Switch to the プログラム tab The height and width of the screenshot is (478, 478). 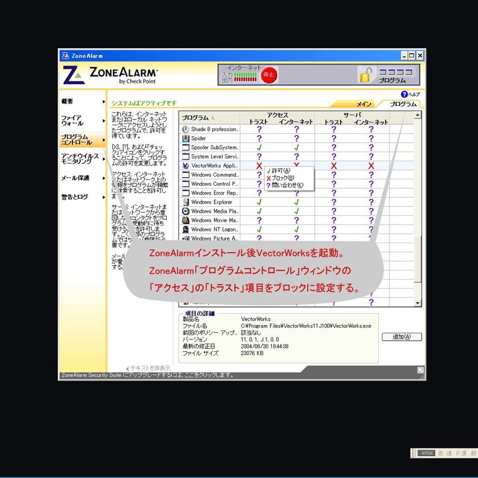403,104
